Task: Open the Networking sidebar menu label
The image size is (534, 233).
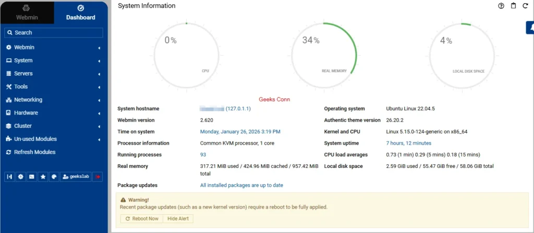Action: [x=28, y=100]
